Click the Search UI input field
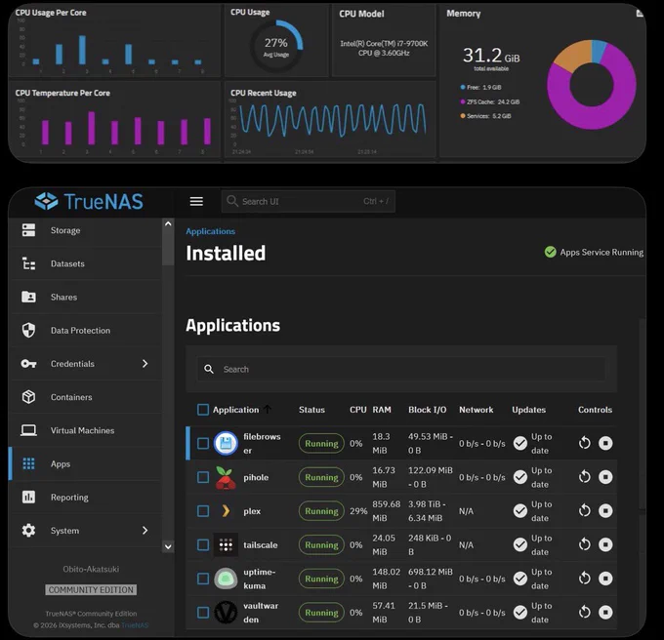The image size is (664, 640). [x=309, y=201]
